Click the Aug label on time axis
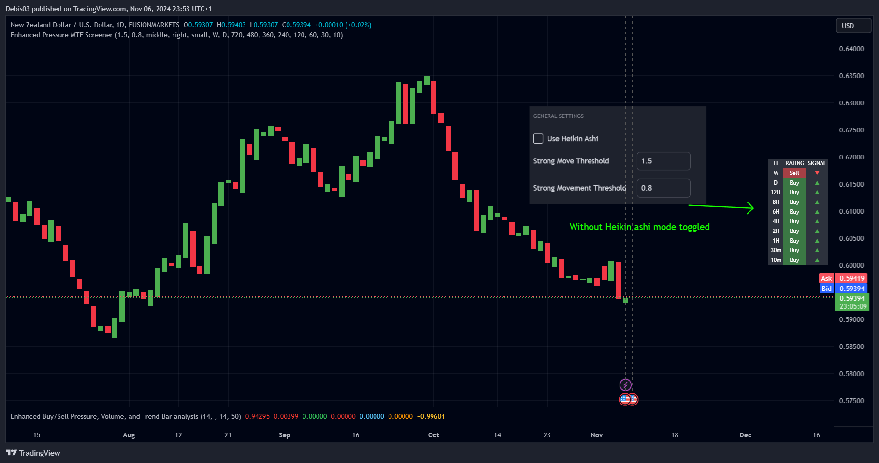 tap(129, 435)
